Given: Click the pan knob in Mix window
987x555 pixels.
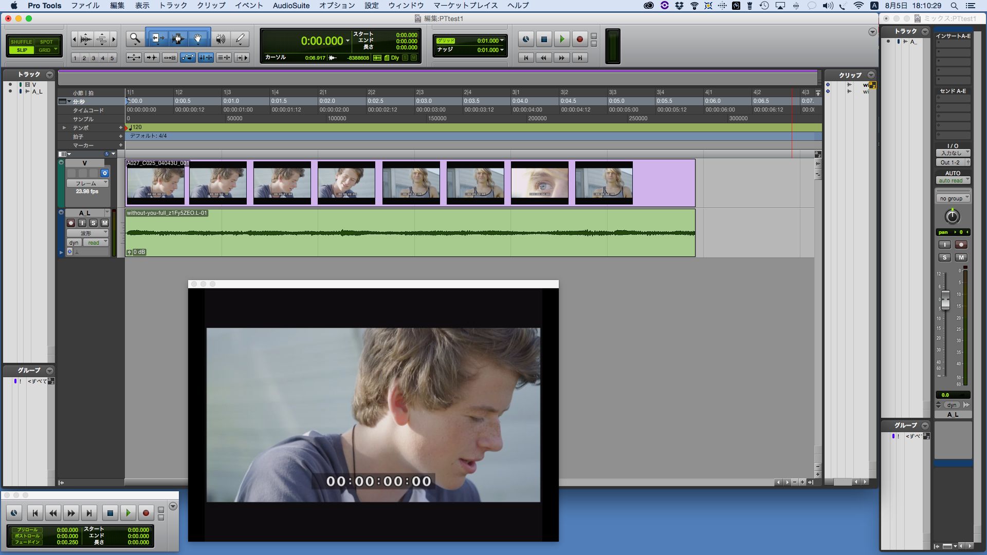Looking at the screenshot, I should pyautogui.click(x=952, y=216).
